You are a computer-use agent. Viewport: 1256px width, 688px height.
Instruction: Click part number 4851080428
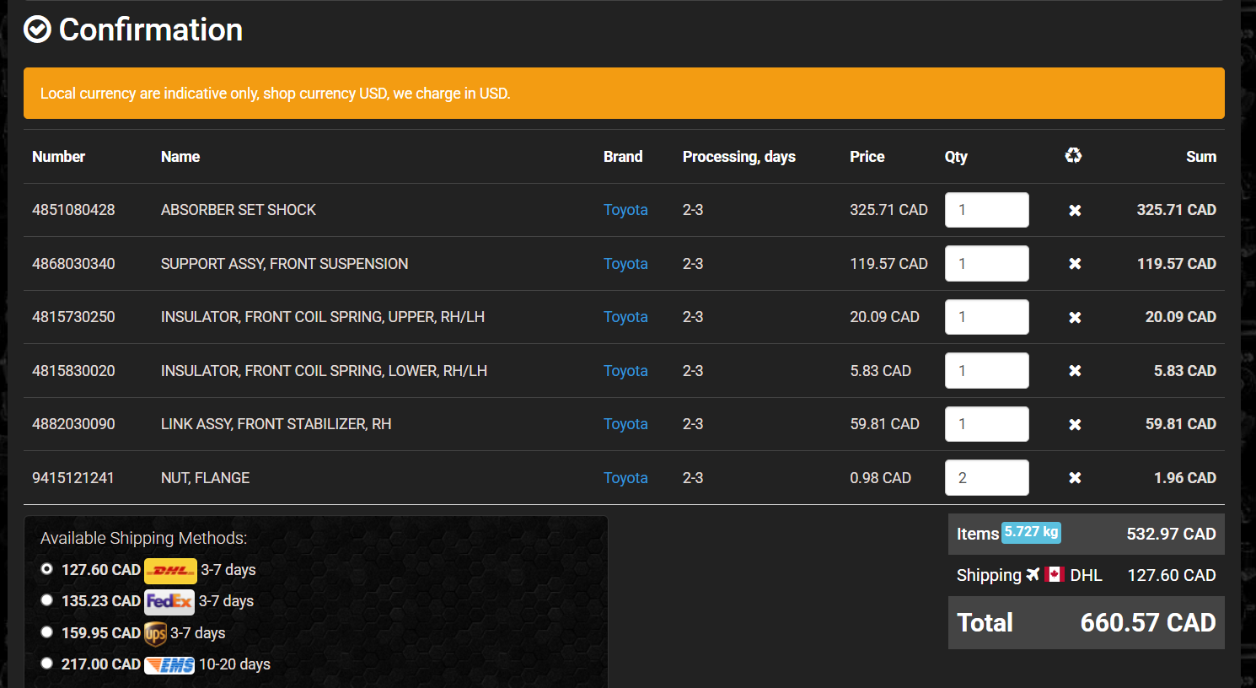(x=73, y=210)
